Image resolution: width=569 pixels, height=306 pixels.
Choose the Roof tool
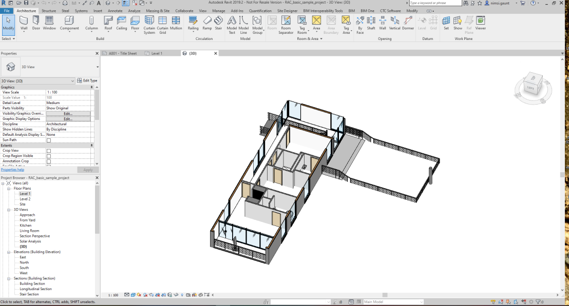(x=108, y=23)
